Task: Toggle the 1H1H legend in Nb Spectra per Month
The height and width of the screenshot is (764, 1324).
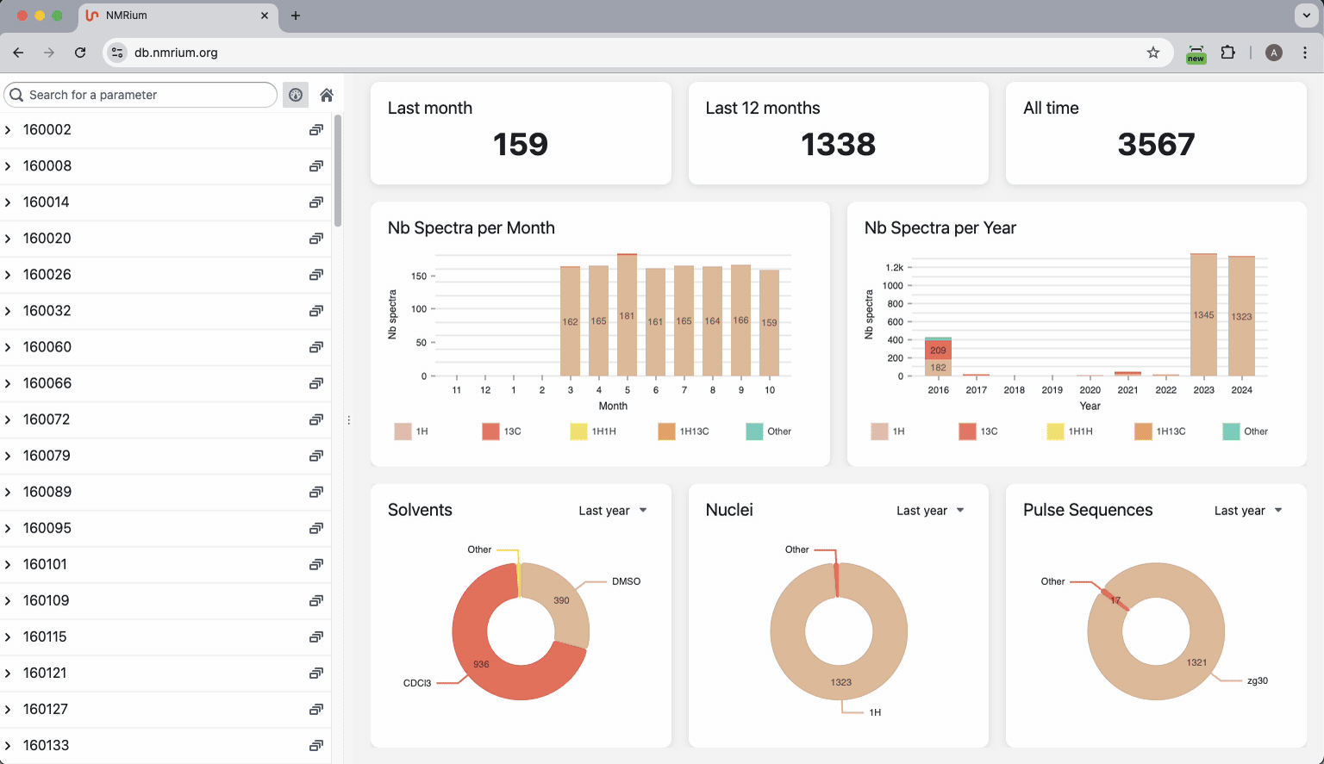Action: (x=593, y=432)
